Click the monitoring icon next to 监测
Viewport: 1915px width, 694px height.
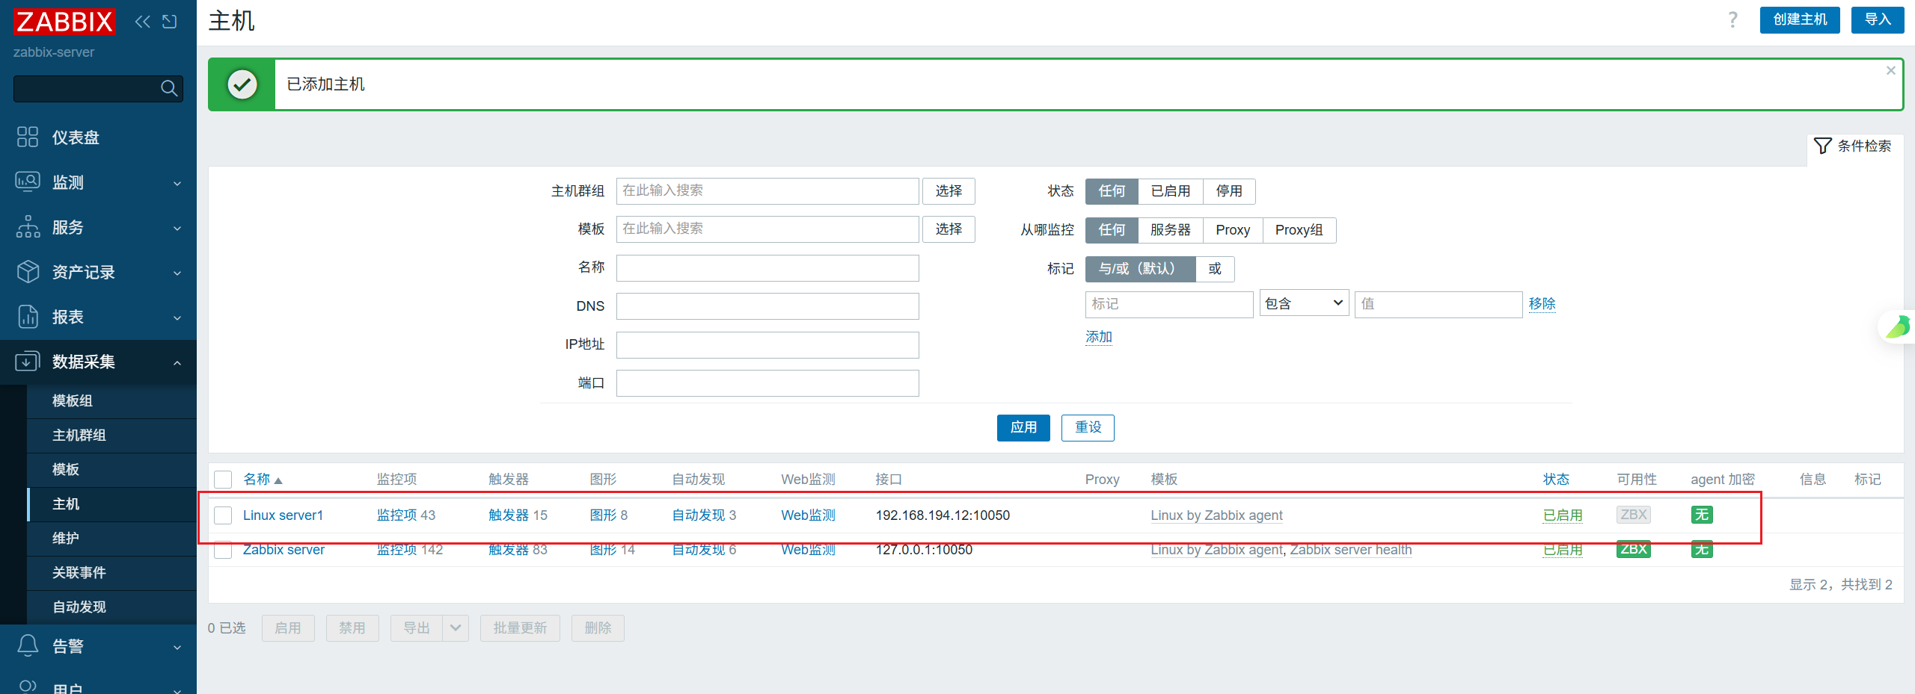tap(28, 182)
